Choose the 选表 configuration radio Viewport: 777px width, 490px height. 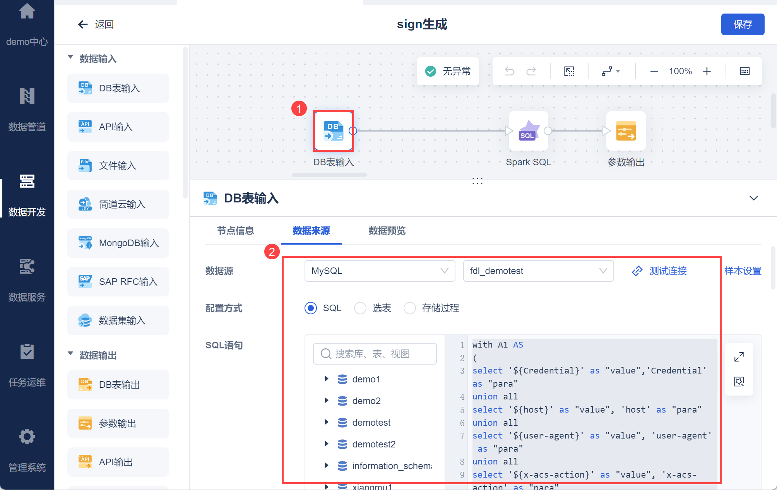pos(360,308)
